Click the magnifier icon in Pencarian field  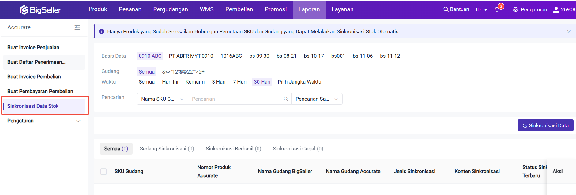click(286, 99)
